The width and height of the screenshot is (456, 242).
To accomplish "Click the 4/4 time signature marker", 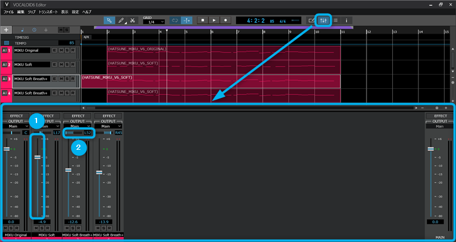I will [86, 37].
